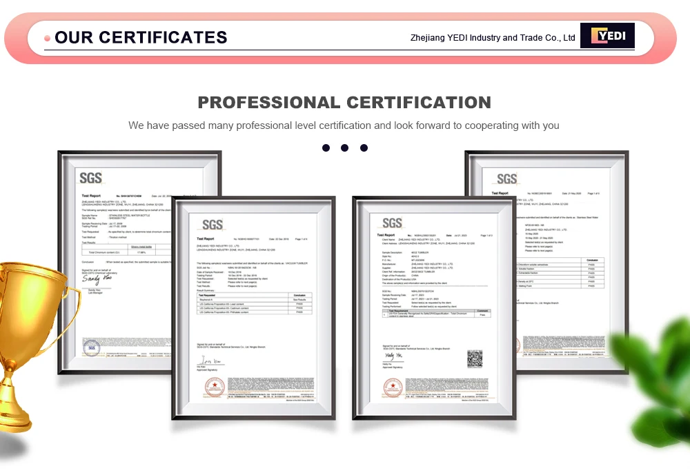Open the framed SGS certificate containing the QR code

point(434,308)
